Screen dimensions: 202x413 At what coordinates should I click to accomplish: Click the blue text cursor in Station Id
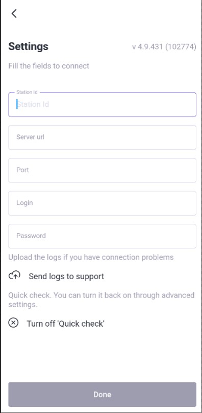(17, 104)
